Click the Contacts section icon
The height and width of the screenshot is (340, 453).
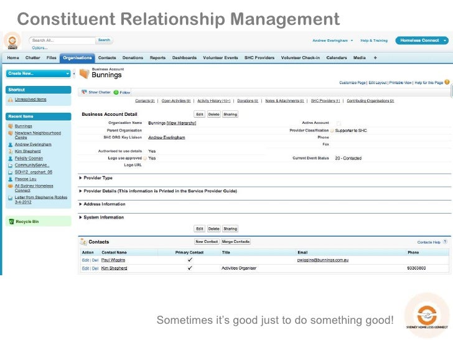click(x=83, y=242)
